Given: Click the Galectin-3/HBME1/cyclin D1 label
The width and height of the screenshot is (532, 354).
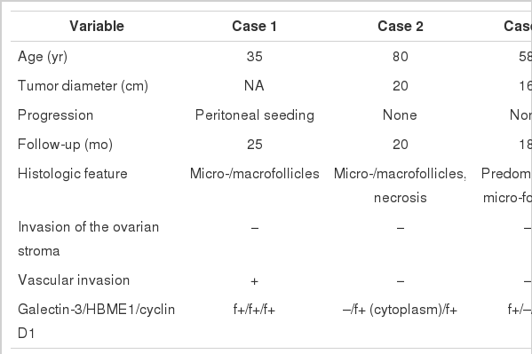Looking at the screenshot, I should tap(96, 321).
